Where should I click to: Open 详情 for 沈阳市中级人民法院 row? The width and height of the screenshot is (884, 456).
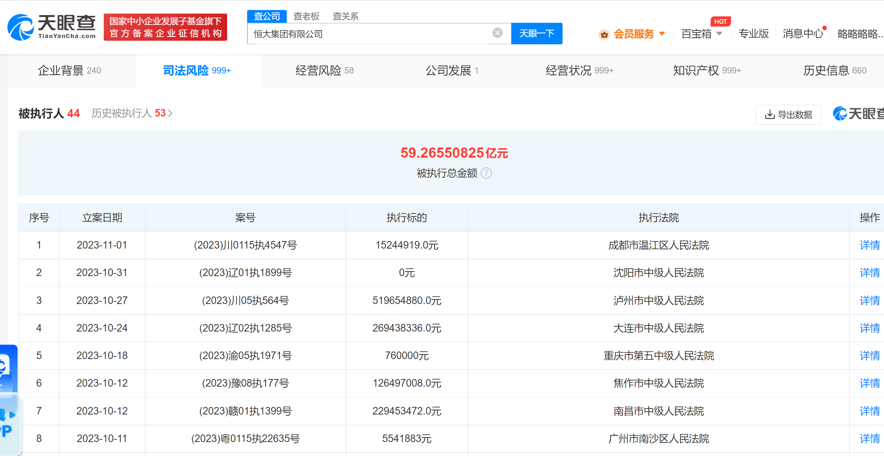pyautogui.click(x=870, y=273)
